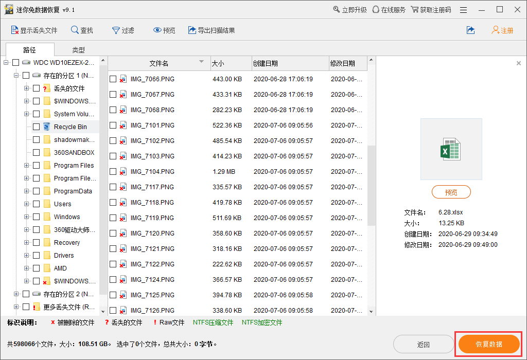Click the application logo in title bar
Viewport: 527px width, 360px height.
pos(9,9)
